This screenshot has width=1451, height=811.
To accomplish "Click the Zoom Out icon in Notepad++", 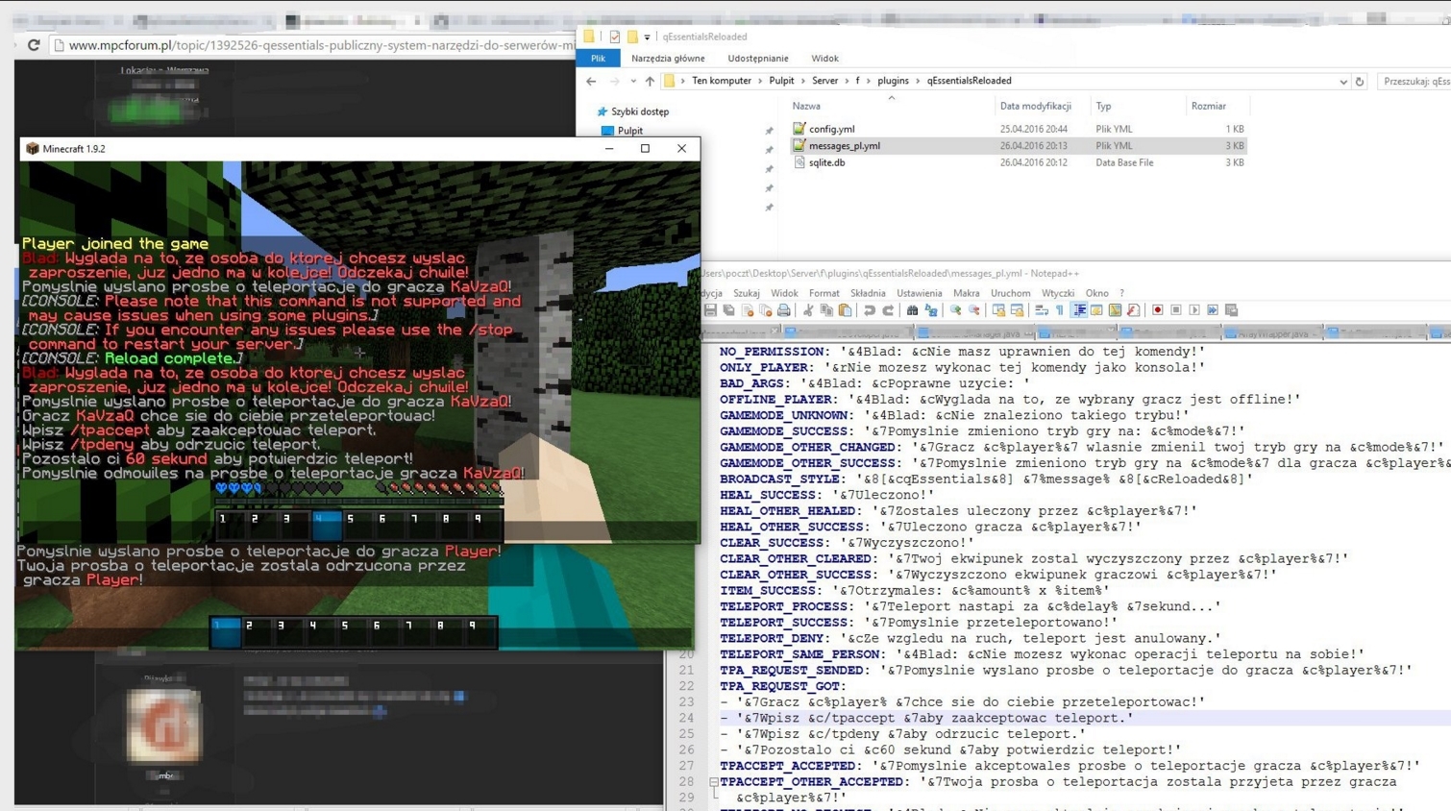I will (974, 310).
